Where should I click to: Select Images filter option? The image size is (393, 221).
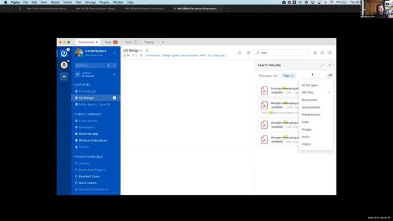316,130
